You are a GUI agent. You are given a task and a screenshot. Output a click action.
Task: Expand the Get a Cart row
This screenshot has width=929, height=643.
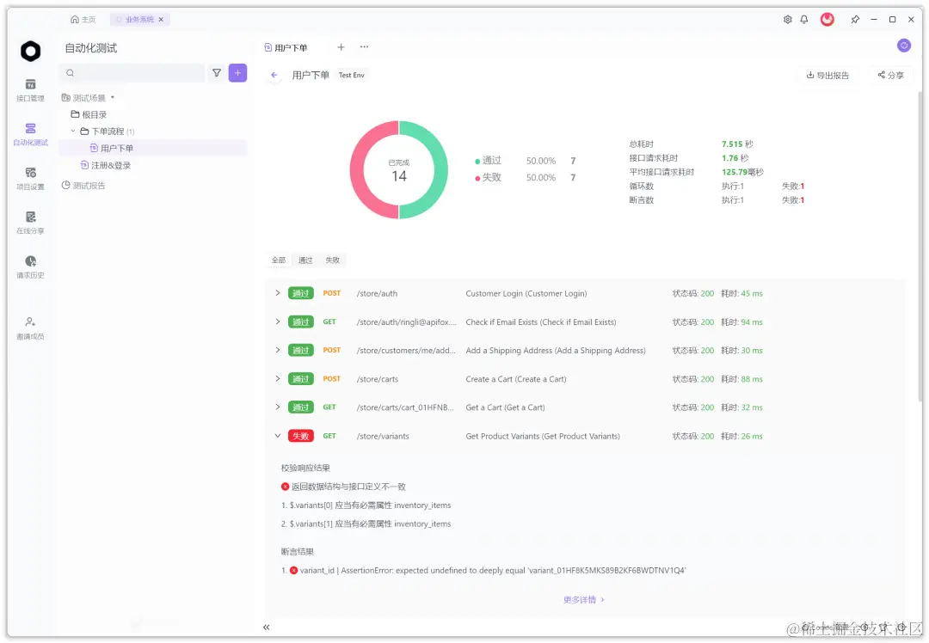277,407
